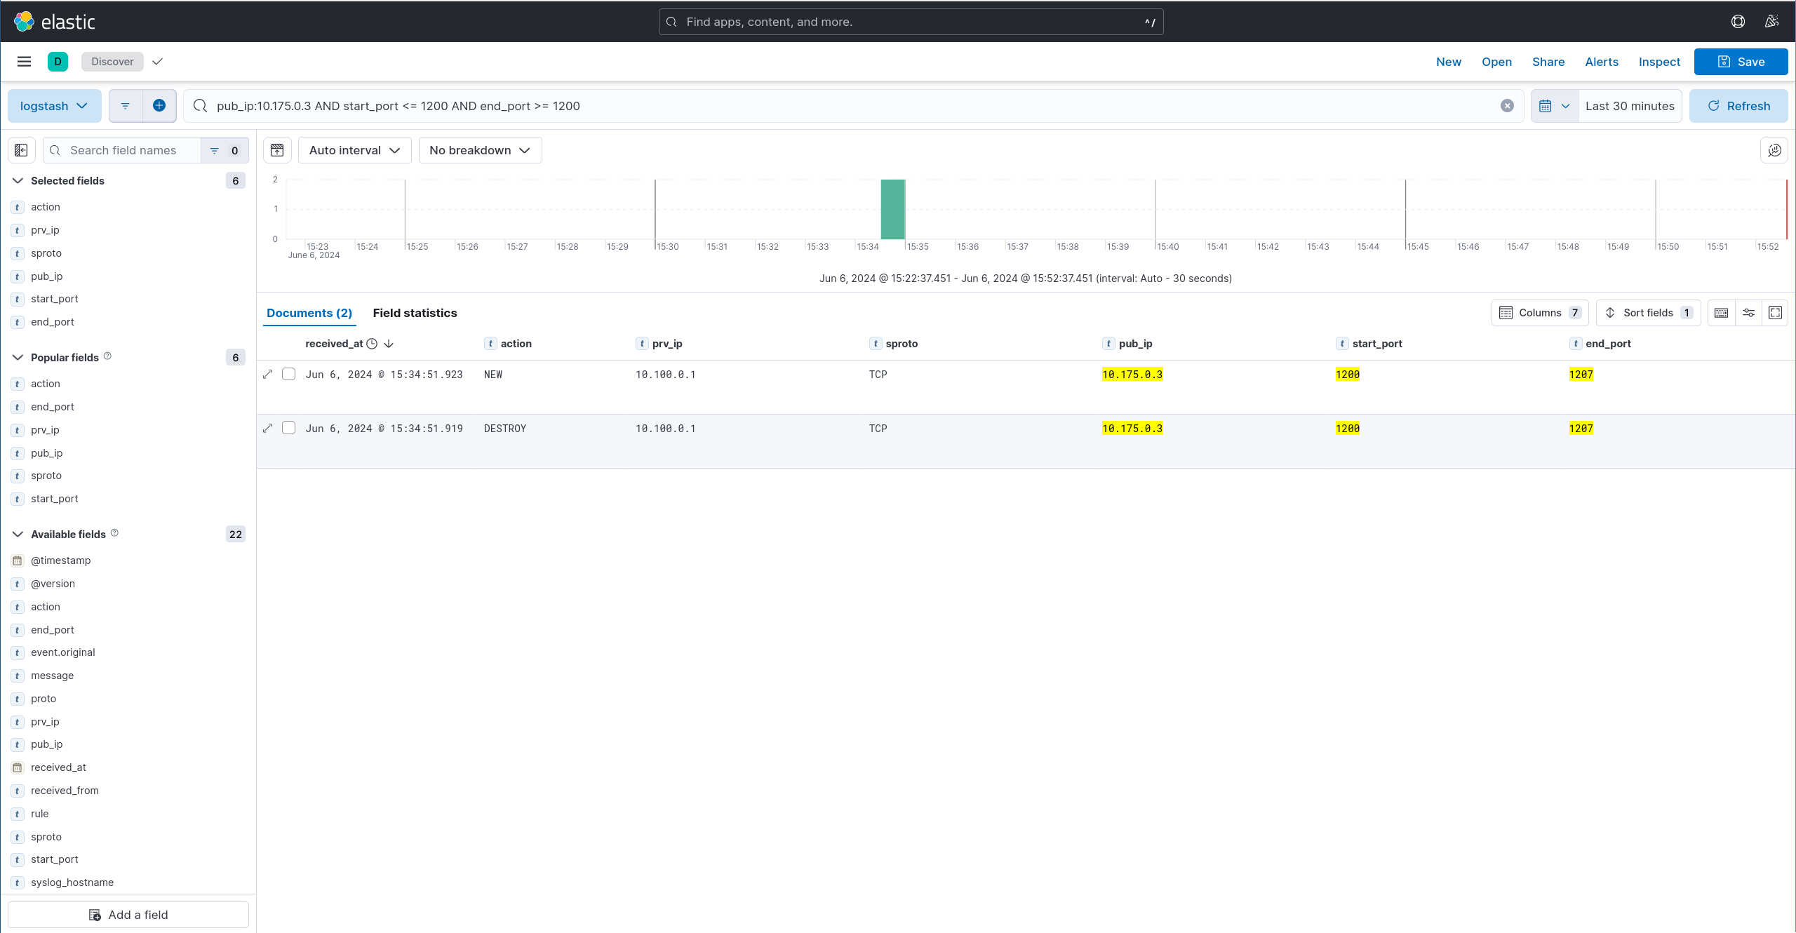
Task: Click the green histogram bar at 15:34
Action: [x=892, y=209]
